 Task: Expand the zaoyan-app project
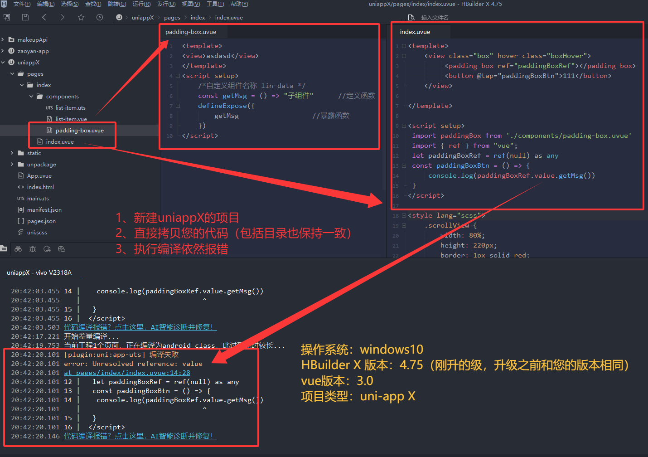(x=3, y=51)
